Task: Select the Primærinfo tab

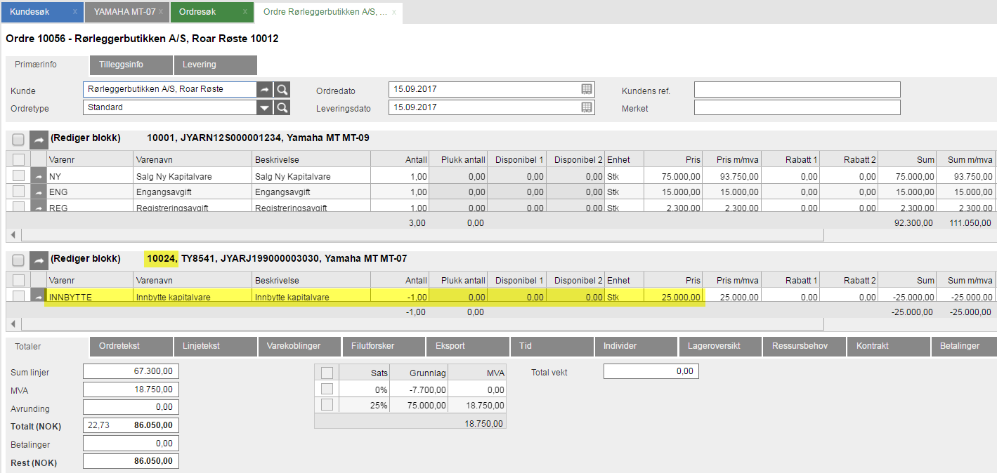Action: (47, 65)
